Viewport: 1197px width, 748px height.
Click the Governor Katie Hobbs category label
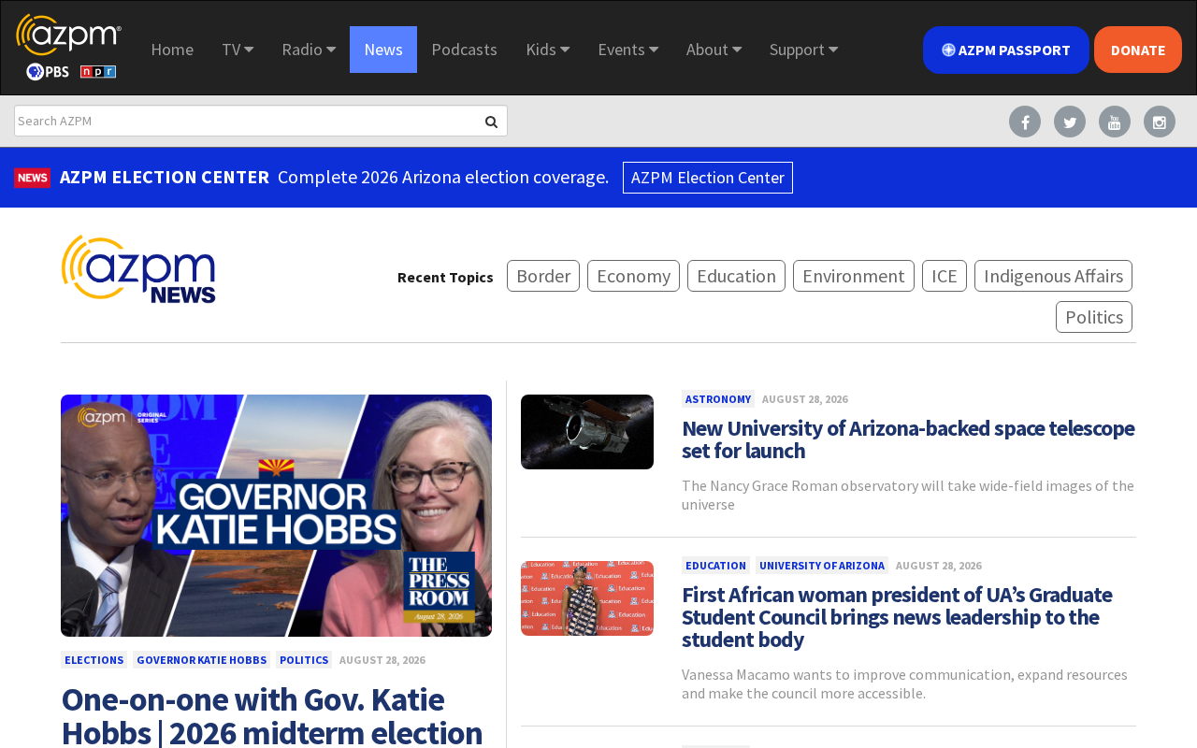click(x=202, y=660)
